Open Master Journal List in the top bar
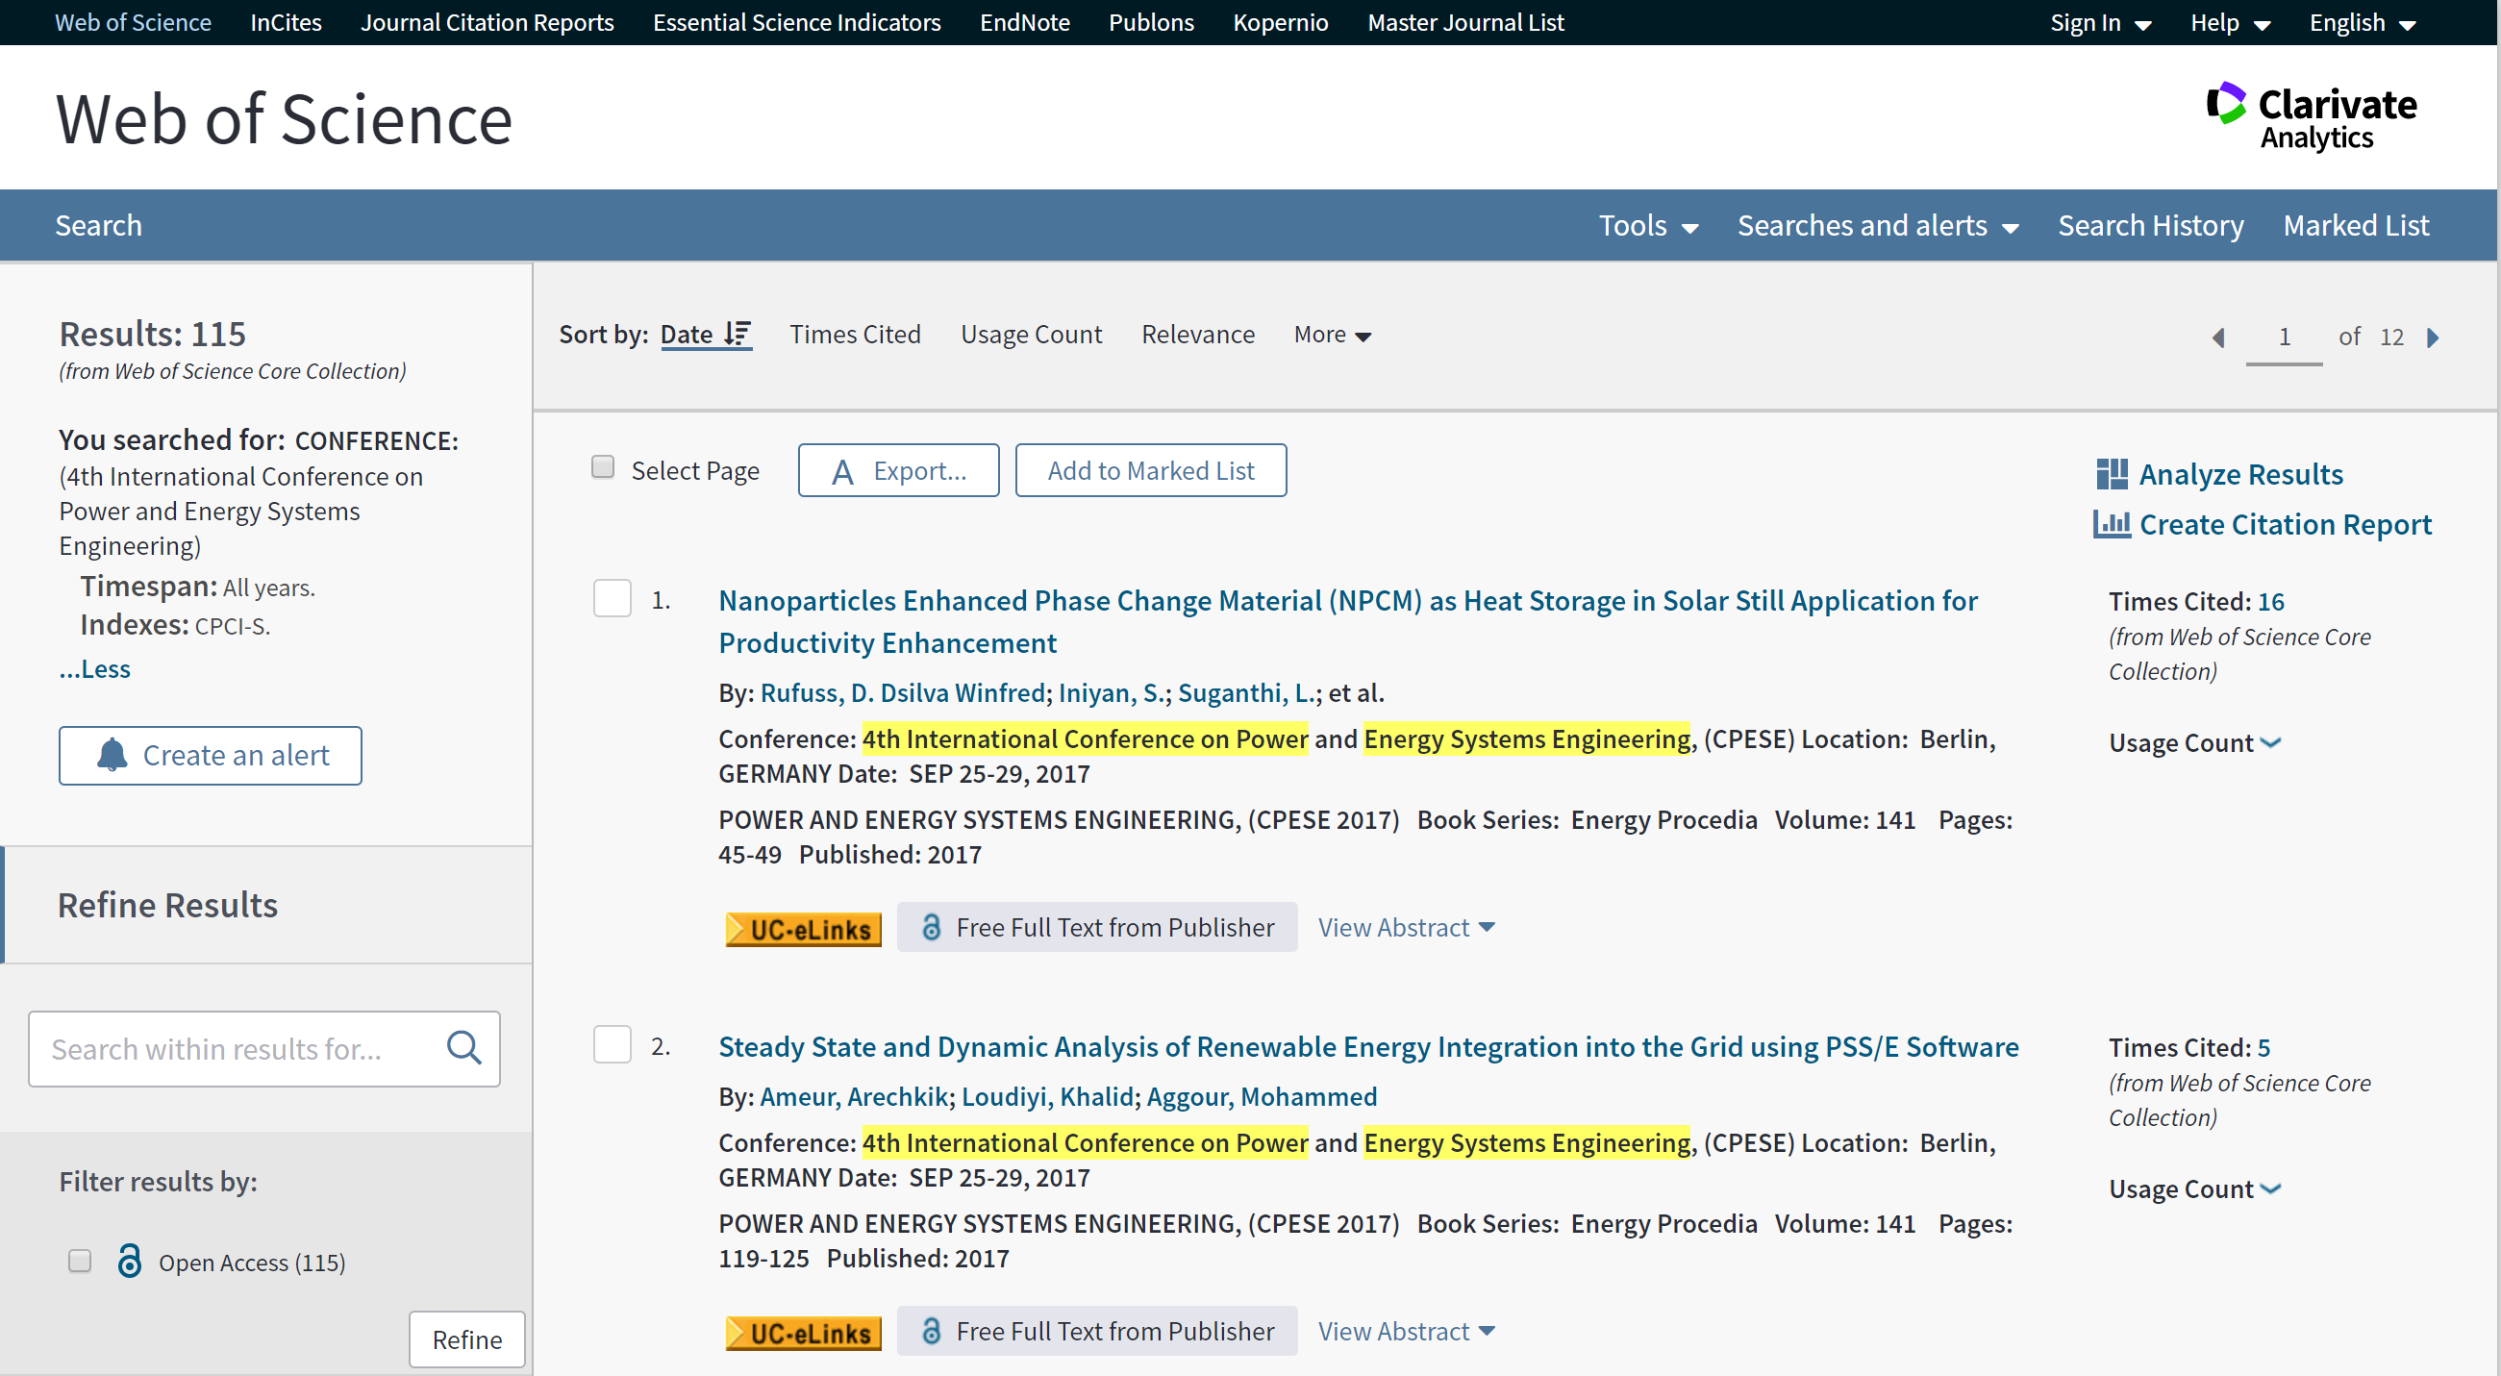The width and height of the screenshot is (2501, 1376). coord(1465,22)
